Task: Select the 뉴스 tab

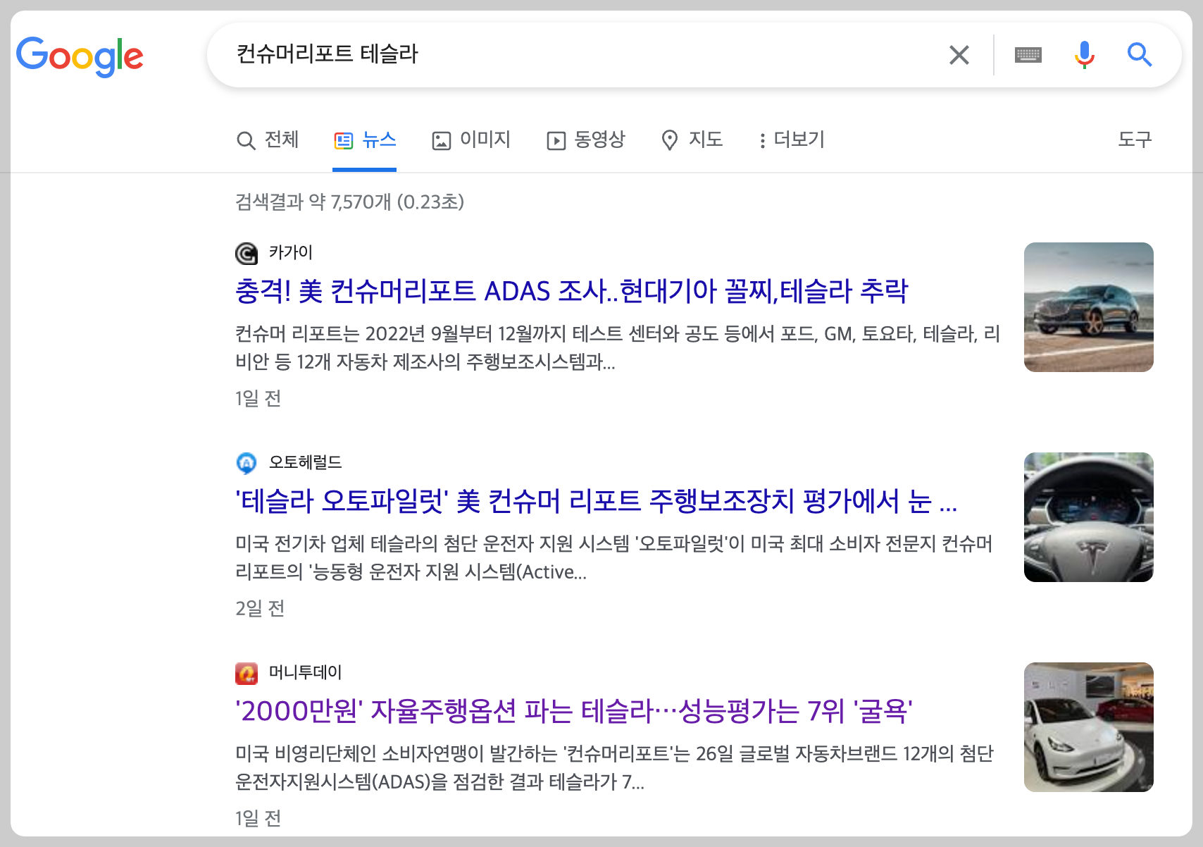Action: pos(365,140)
